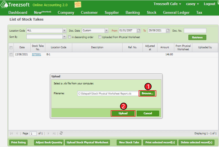Click the green Upload button
This screenshot has width=219, height=147.
click(123, 113)
